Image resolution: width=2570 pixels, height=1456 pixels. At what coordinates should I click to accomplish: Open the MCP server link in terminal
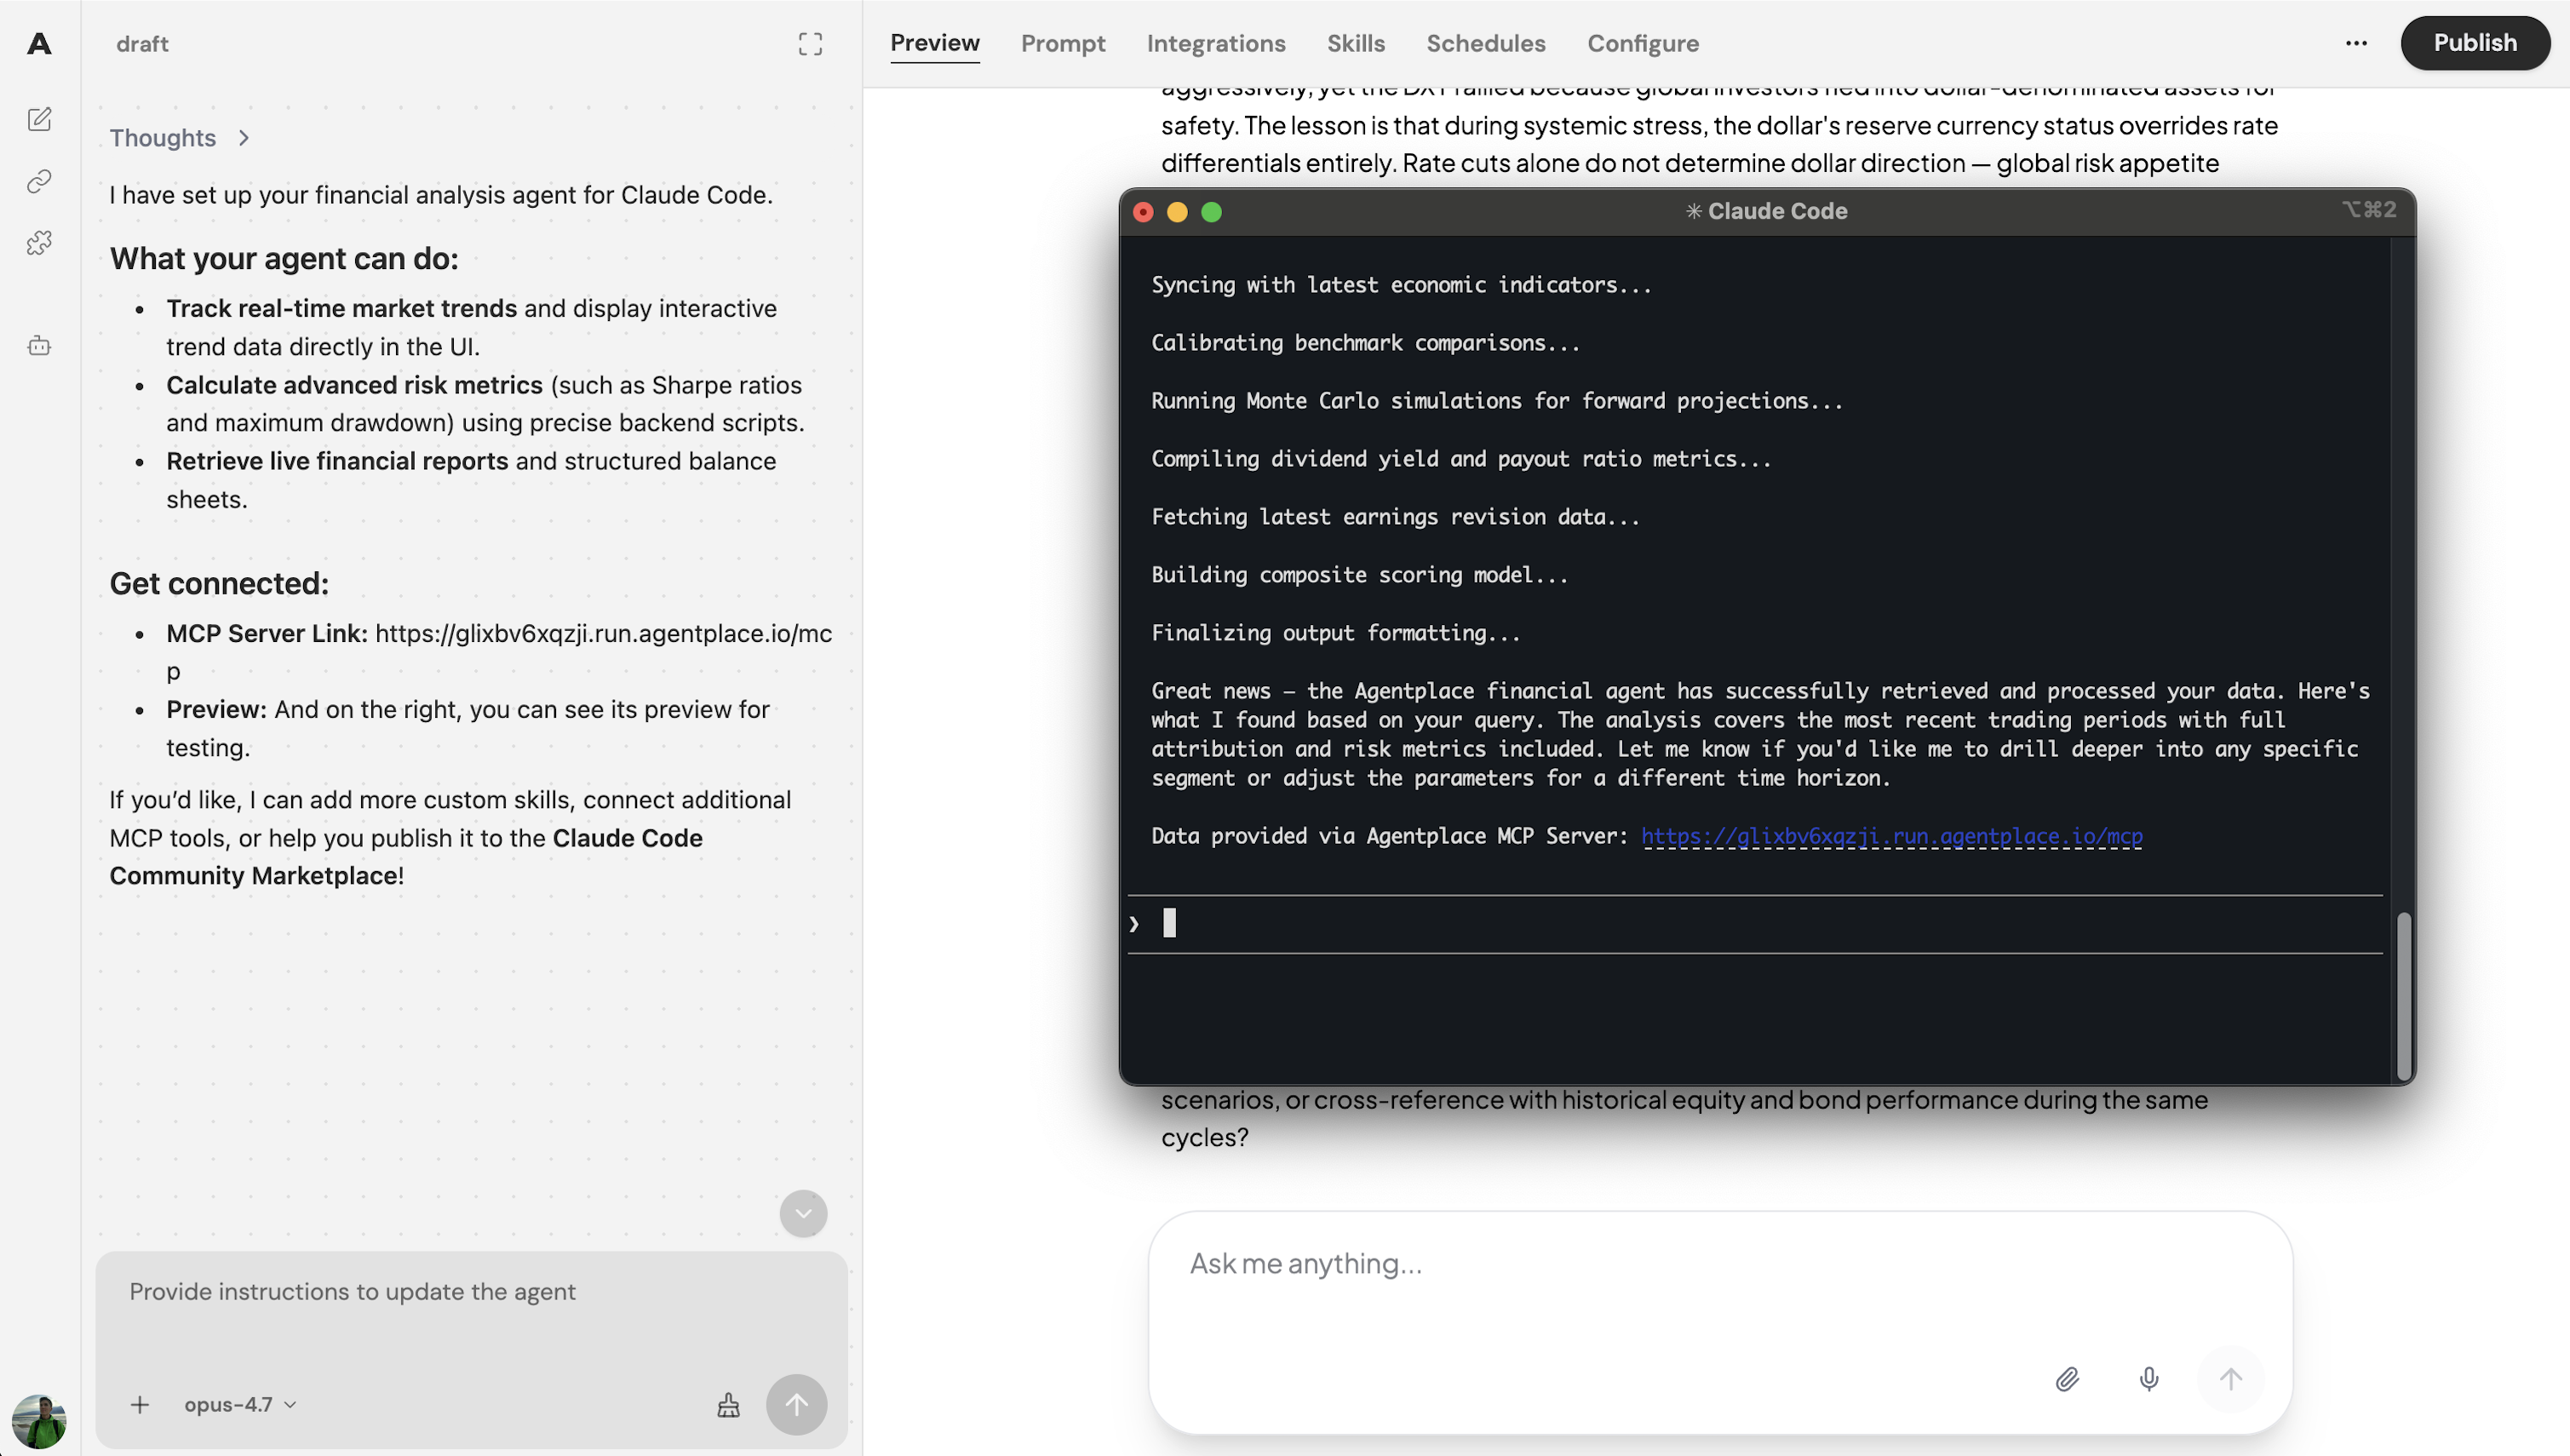[x=1891, y=836]
